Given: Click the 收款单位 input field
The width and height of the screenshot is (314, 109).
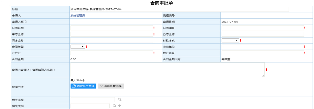Looking at the screenshot, I should click(263, 47).
